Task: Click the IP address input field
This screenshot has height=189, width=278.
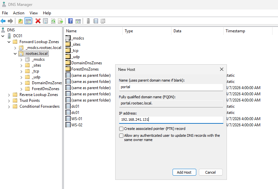Action: 171,119
